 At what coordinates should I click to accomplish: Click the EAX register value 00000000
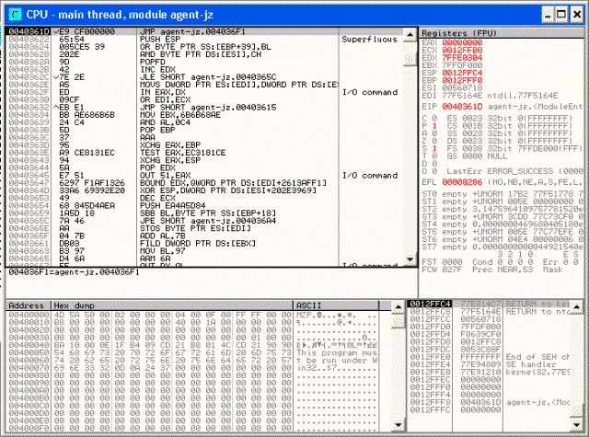point(462,43)
